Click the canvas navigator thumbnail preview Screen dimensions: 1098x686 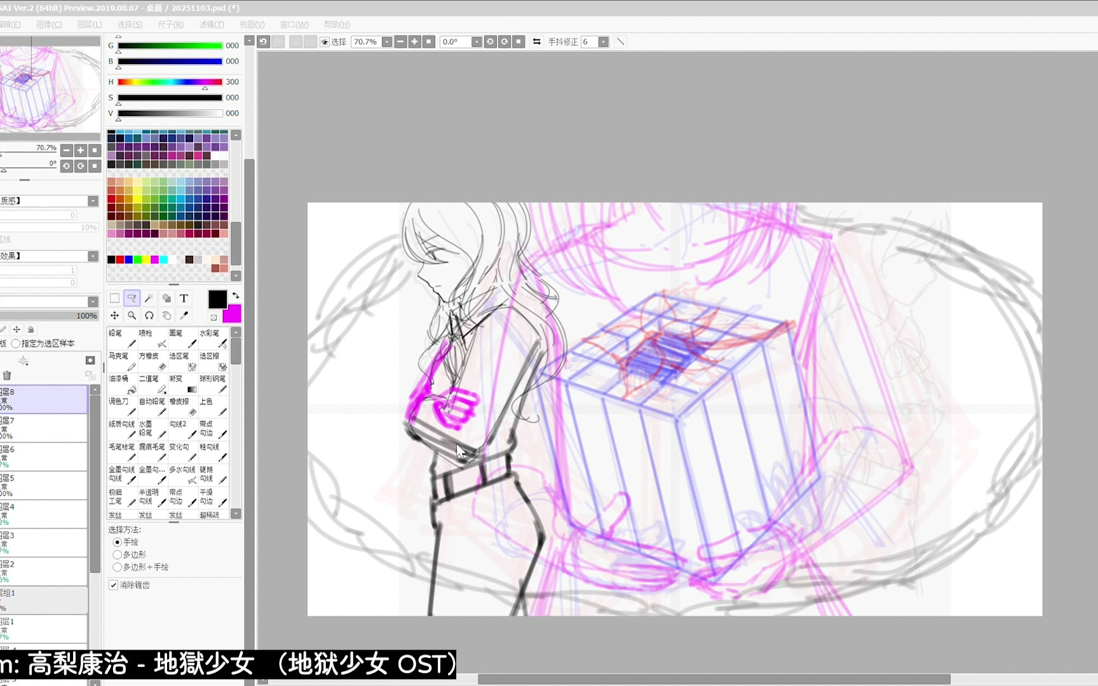(50, 88)
